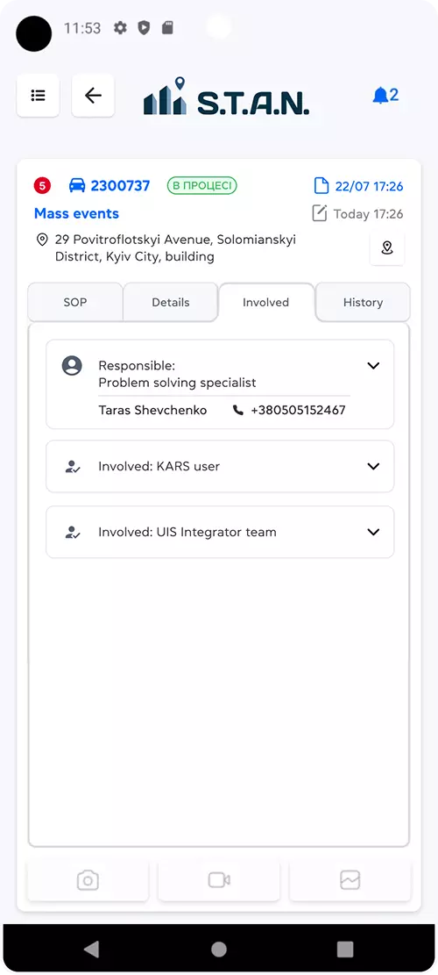Tap the video camera icon

219,880
